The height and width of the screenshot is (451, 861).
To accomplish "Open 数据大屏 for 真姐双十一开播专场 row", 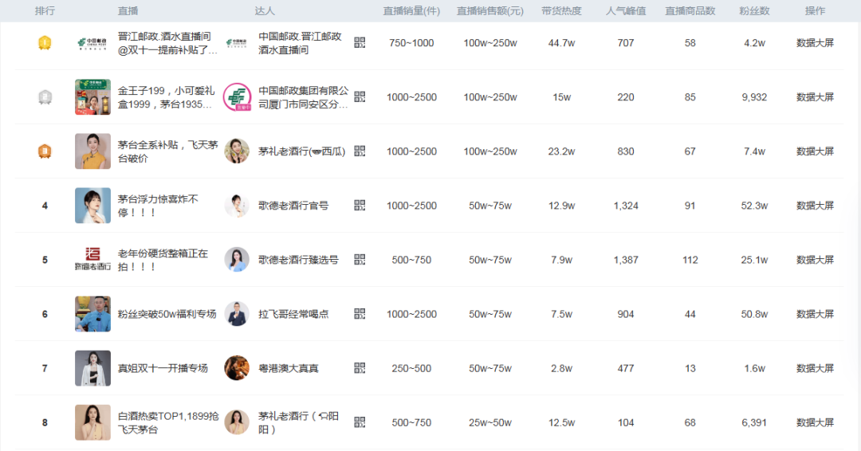I will [x=815, y=368].
